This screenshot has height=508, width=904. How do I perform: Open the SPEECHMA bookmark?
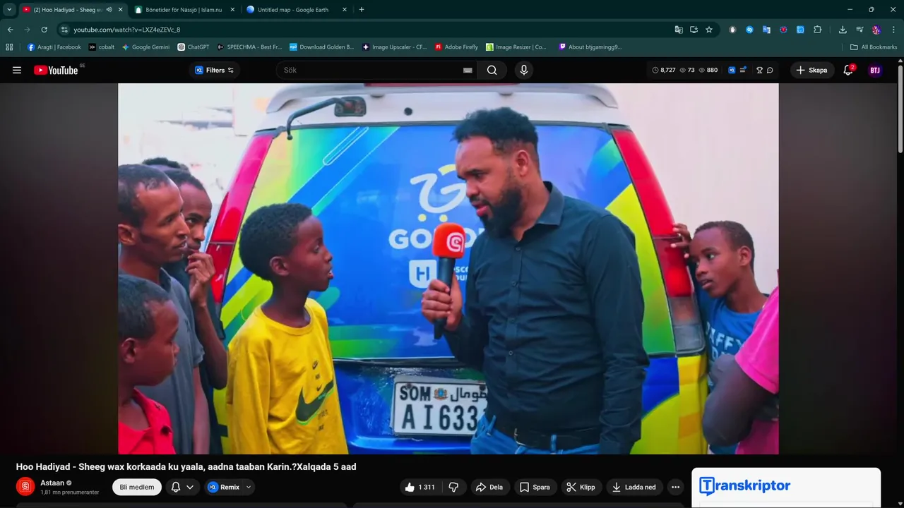249,47
